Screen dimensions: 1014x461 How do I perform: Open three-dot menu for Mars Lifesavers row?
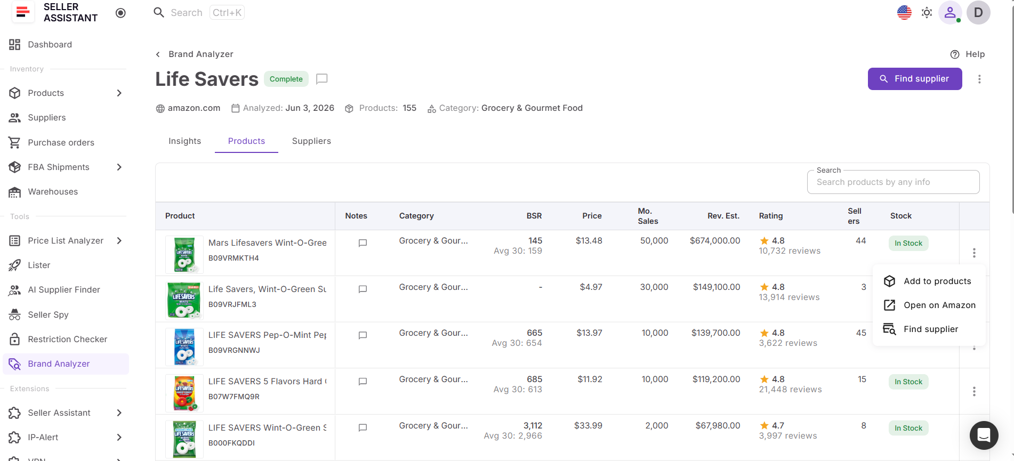click(x=974, y=253)
